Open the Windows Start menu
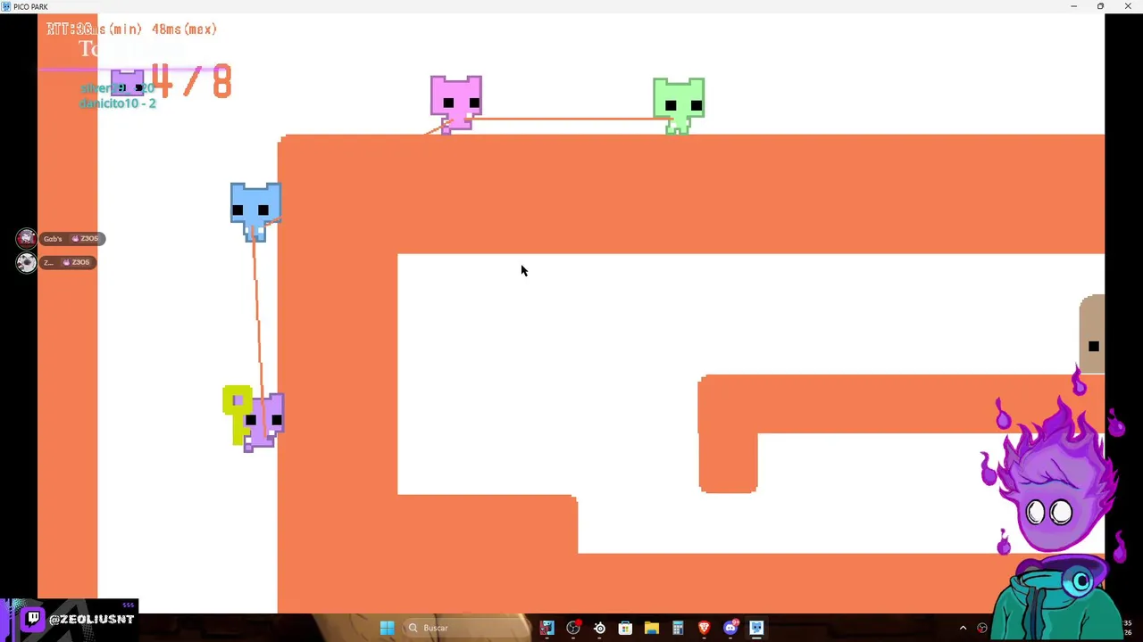This screenshot has height=642, width=1143. pos(387,628)
